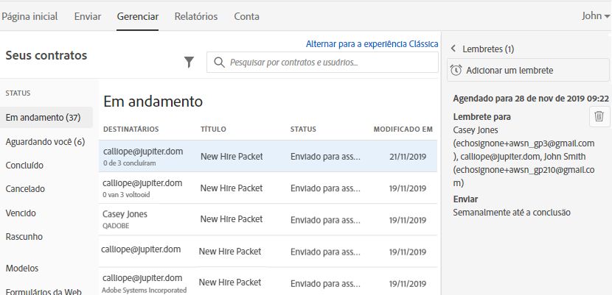Sort by MODIFICADO EM column header
The height and width of the screenshot is (295, 612).
click(403, 129)
